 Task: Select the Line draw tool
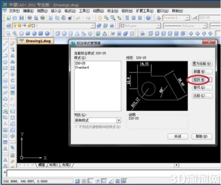pos(5,43)
